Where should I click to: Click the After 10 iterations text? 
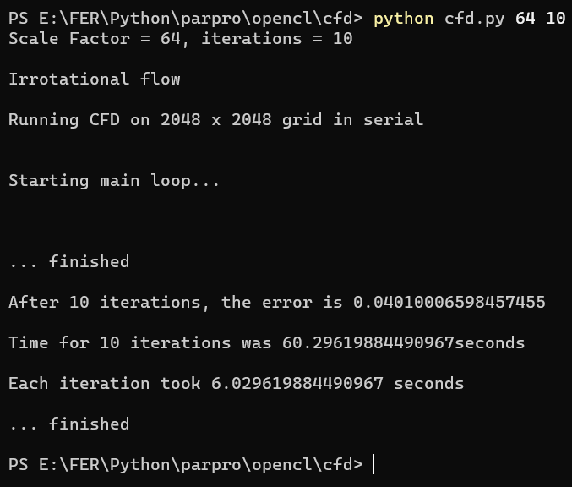[x=109, y=303]
